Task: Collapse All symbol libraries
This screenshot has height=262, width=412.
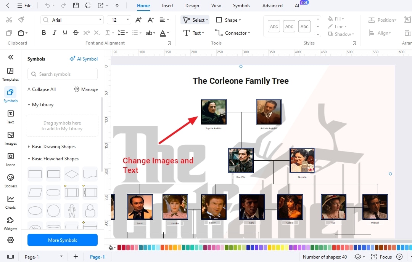Action: click(x=41, y=89)
